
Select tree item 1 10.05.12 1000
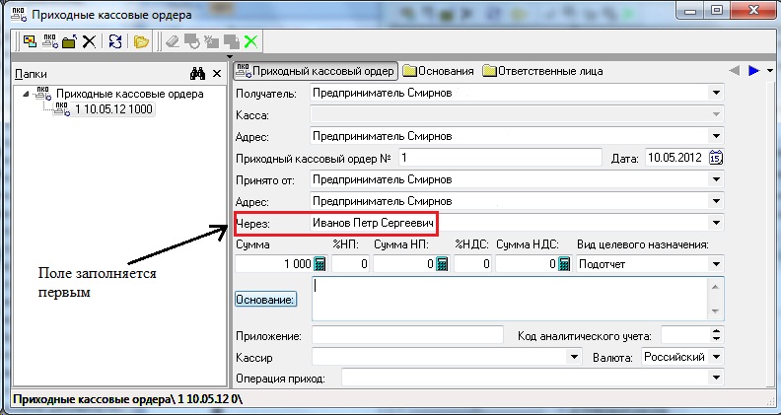pos(113,109)
